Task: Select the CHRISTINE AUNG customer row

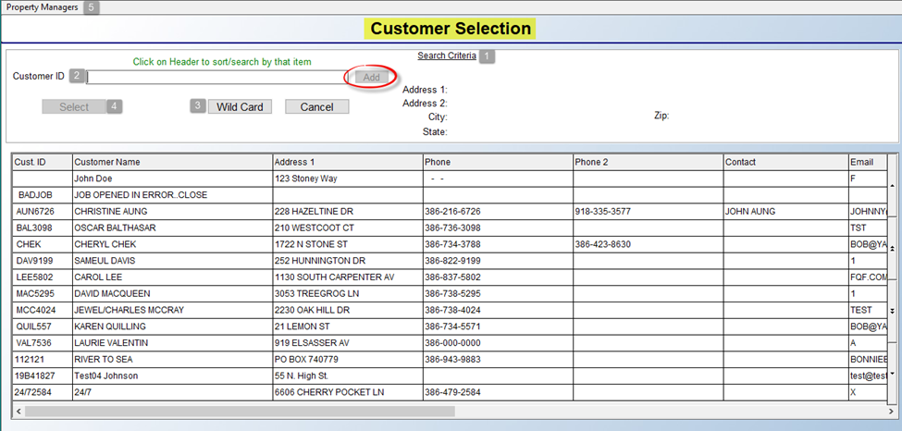Action: coord(171,211)
